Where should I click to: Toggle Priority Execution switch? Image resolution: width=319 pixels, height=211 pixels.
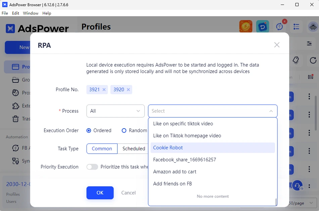92,167
